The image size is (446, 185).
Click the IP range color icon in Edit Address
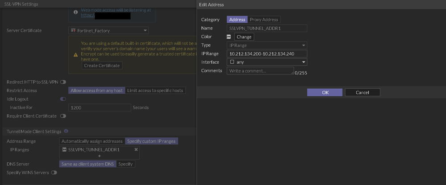click(x=229, y=37)
